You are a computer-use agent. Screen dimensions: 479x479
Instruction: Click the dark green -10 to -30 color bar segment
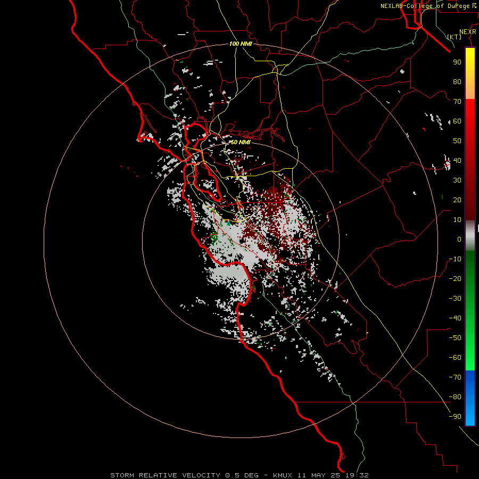pyautogui.click(x=470, y=275)
